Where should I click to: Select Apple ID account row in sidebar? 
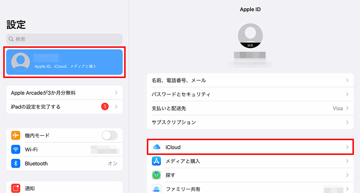64,62
